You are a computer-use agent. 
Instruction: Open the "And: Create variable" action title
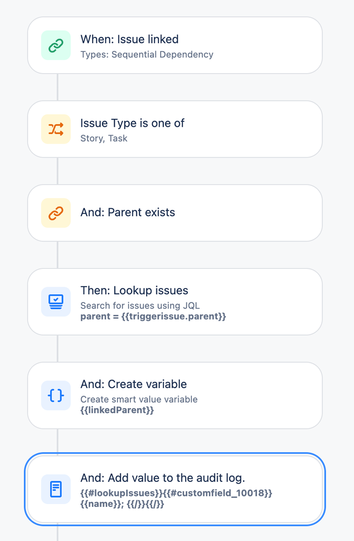click(134, 384)
